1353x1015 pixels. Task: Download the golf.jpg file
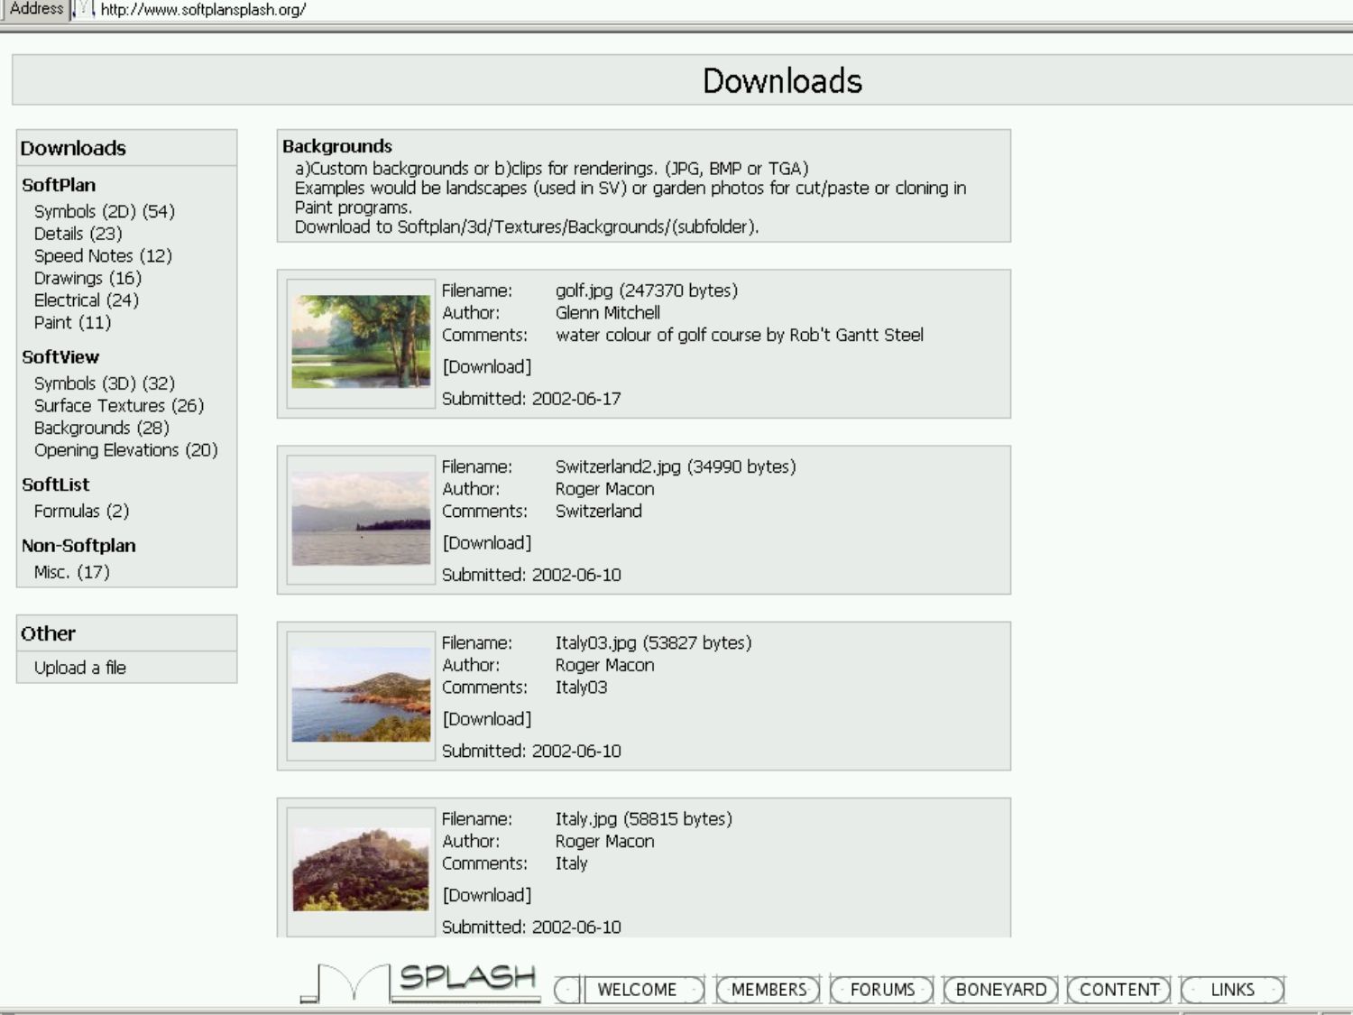[487, 366]
